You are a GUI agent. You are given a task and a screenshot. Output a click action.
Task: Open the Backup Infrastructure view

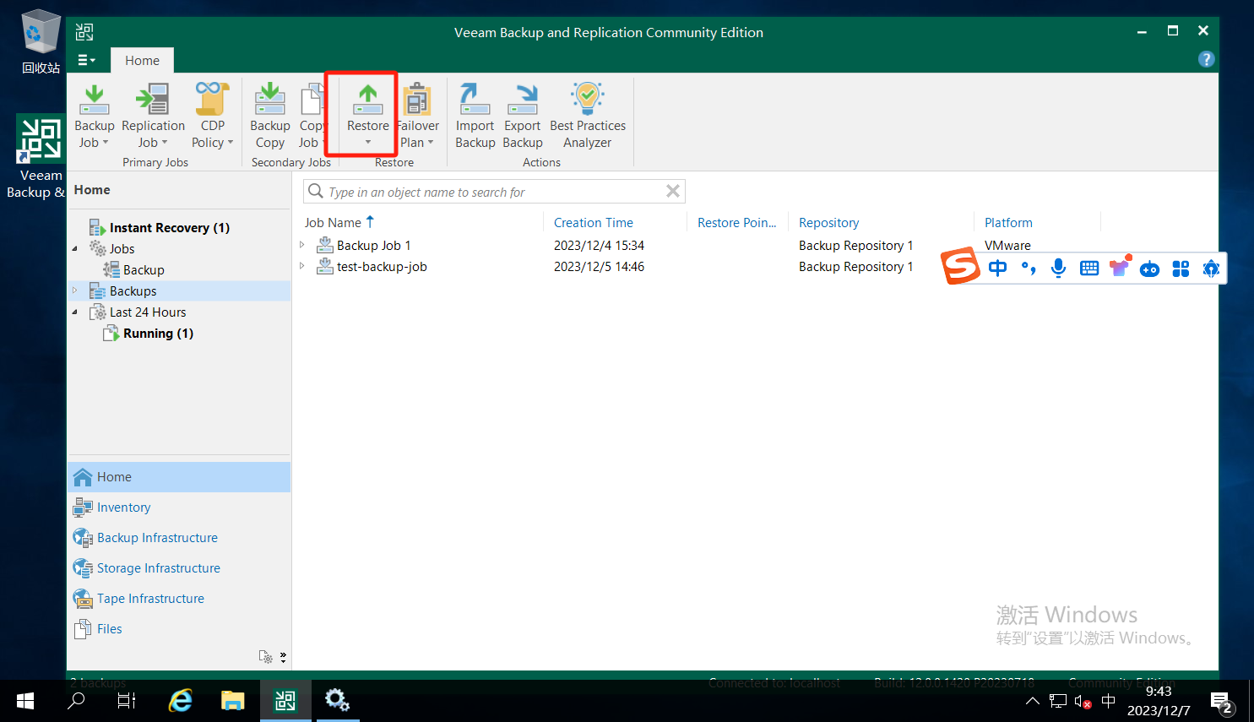pos(179,538)
